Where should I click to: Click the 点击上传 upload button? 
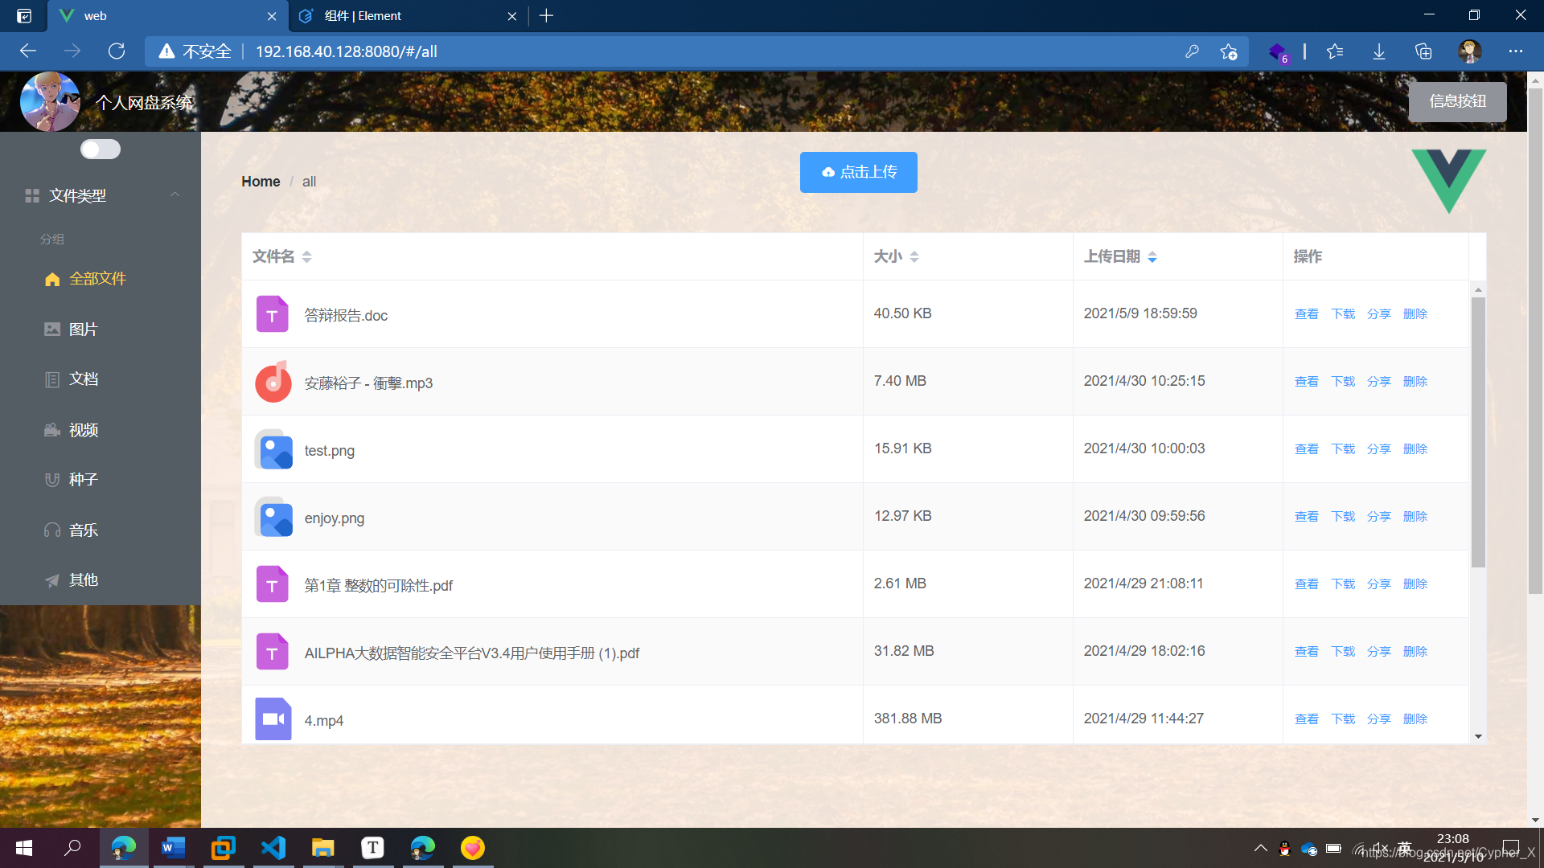tap(858, 172)
